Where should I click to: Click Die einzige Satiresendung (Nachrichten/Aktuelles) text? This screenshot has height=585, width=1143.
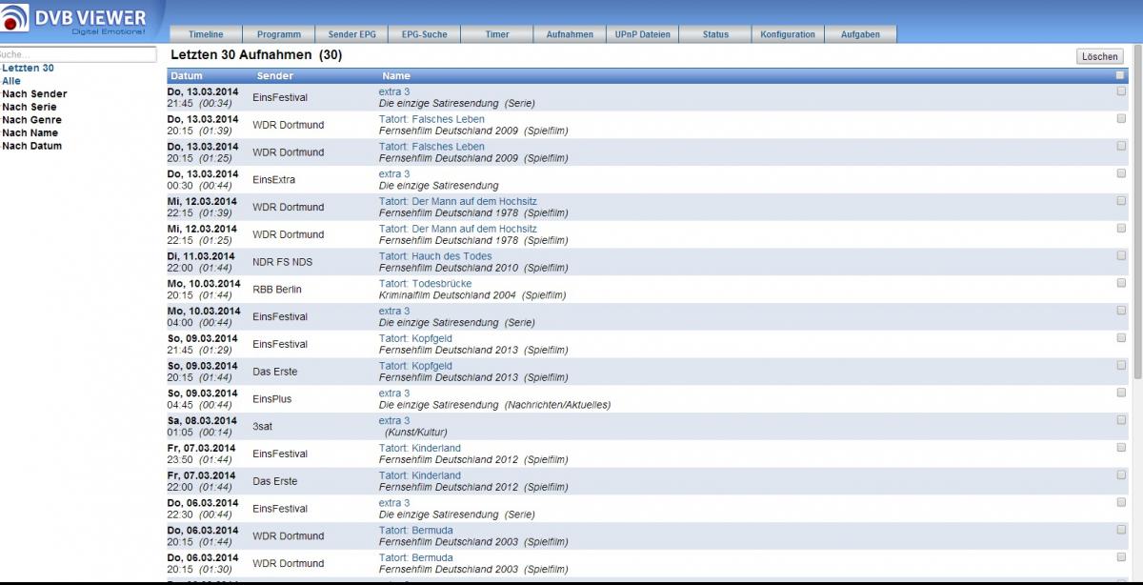click(x=494, y=405)
